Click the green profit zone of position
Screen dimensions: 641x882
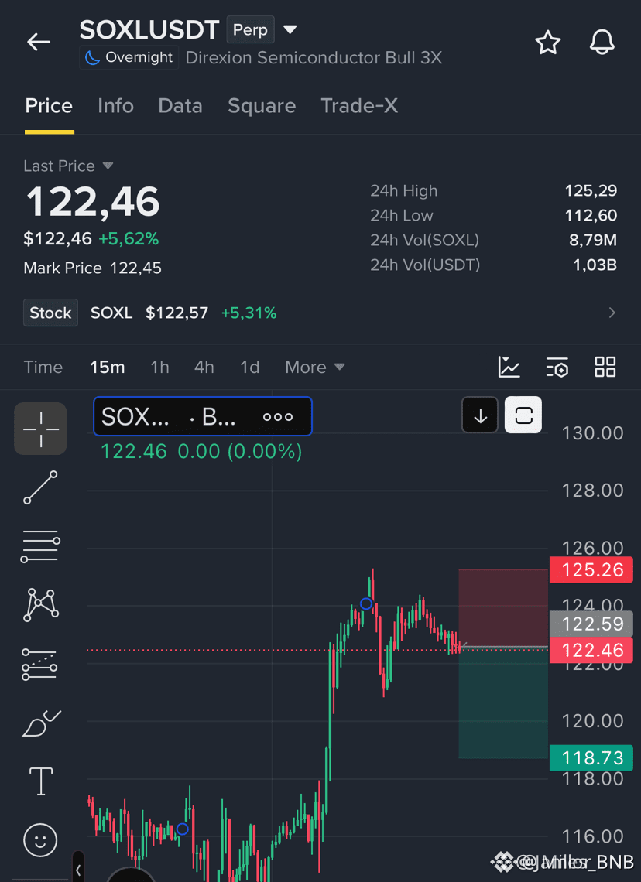[x=503, y=703]
